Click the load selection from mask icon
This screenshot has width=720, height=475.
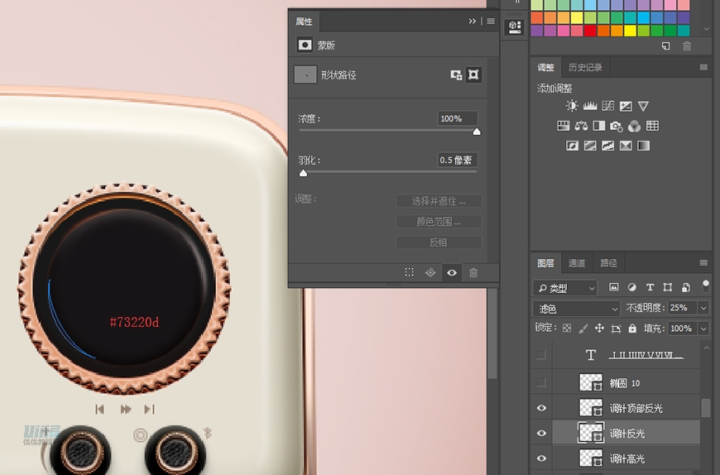coord(409,272)
